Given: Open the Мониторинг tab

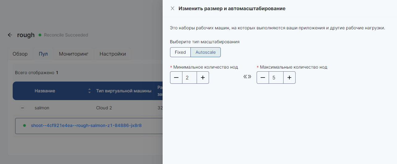Looking at the screenshot, I should tap(74, 54).
